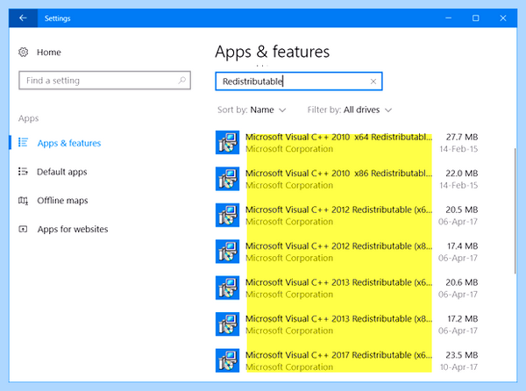Open the Filter by: All drives dropdown
Image resolution: width=526 pixels, height=391 pixels.
[350, 110]
